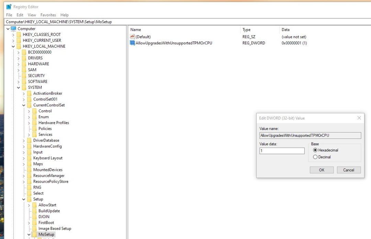Click the DRIVERS folder icon

(x=24, y=58)
